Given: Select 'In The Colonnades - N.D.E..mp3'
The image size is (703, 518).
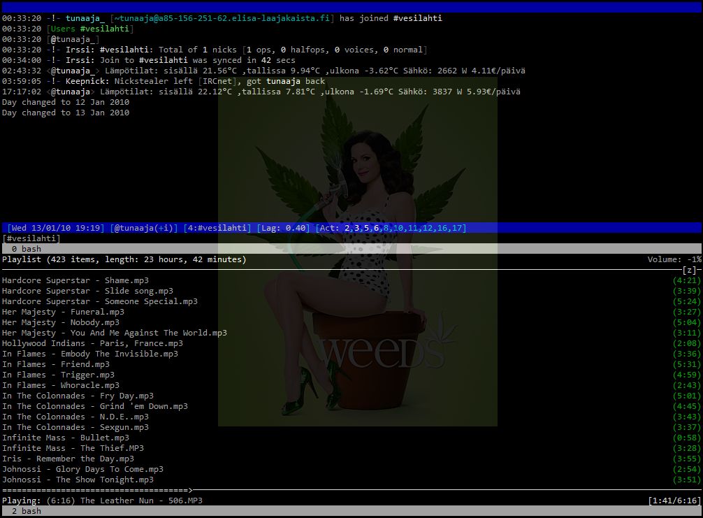Looking at the screenshot, I should 75,417.
